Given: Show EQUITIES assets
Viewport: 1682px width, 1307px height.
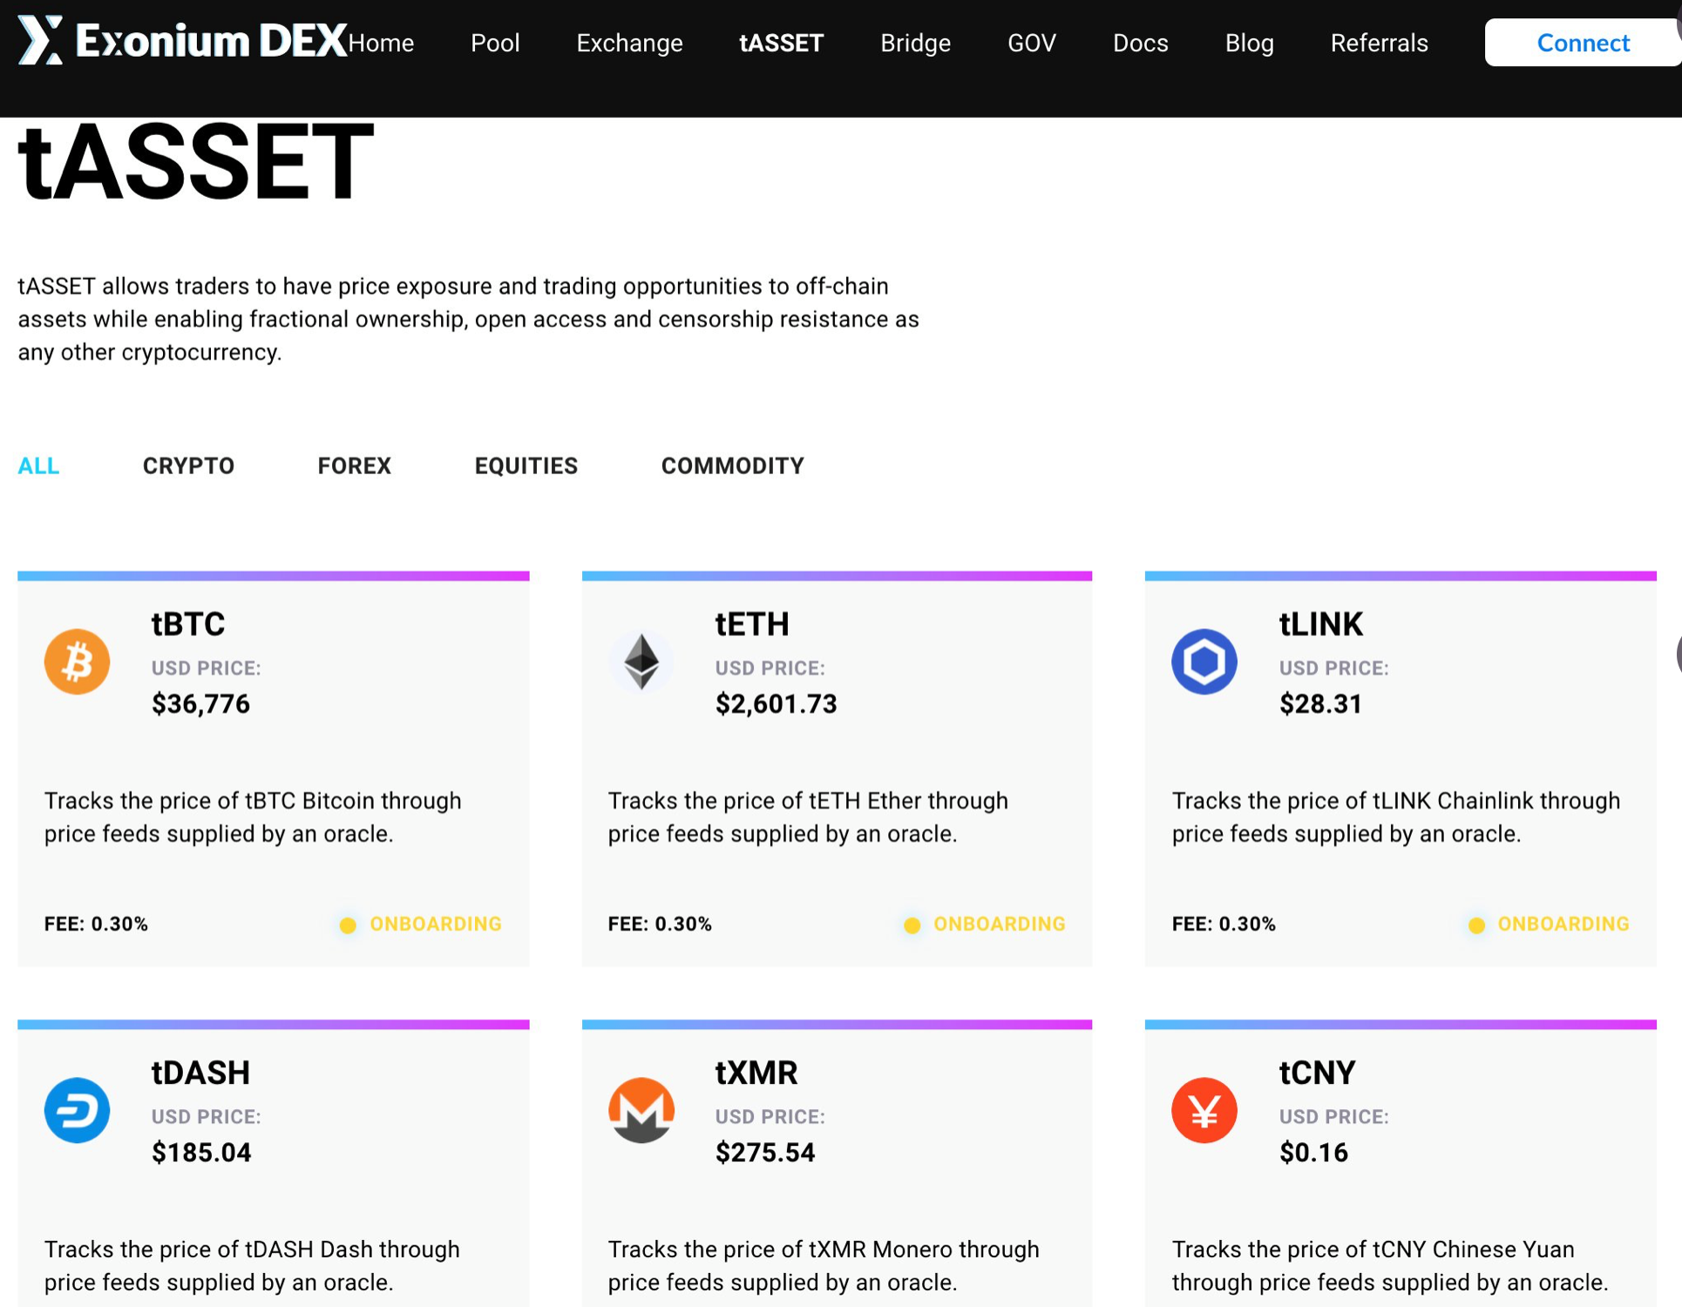Looking at the screenshot, I should [526, 465].
